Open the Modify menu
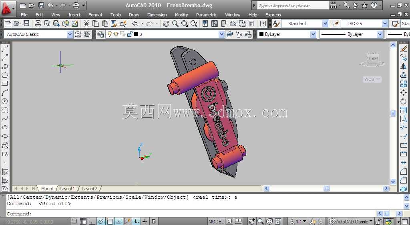The width and height of the screenshot is (410, 225). point(181,15)
